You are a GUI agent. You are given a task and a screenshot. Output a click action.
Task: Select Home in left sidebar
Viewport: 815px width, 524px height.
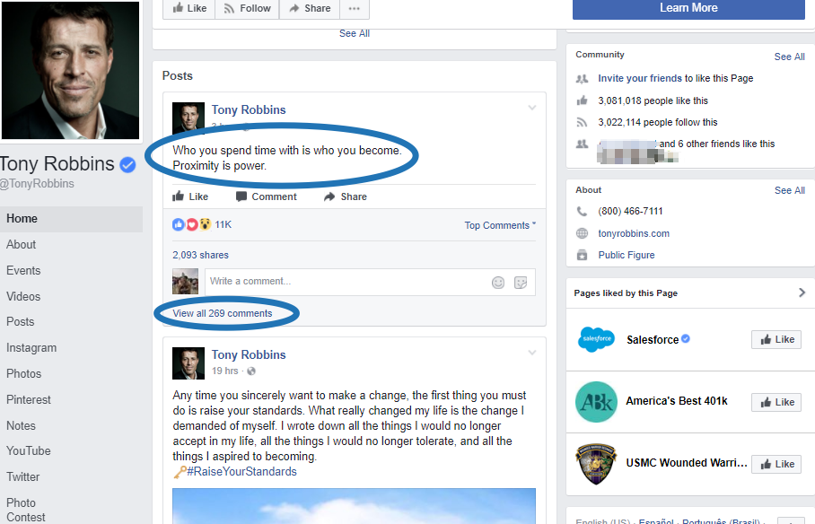pos(71,219)
